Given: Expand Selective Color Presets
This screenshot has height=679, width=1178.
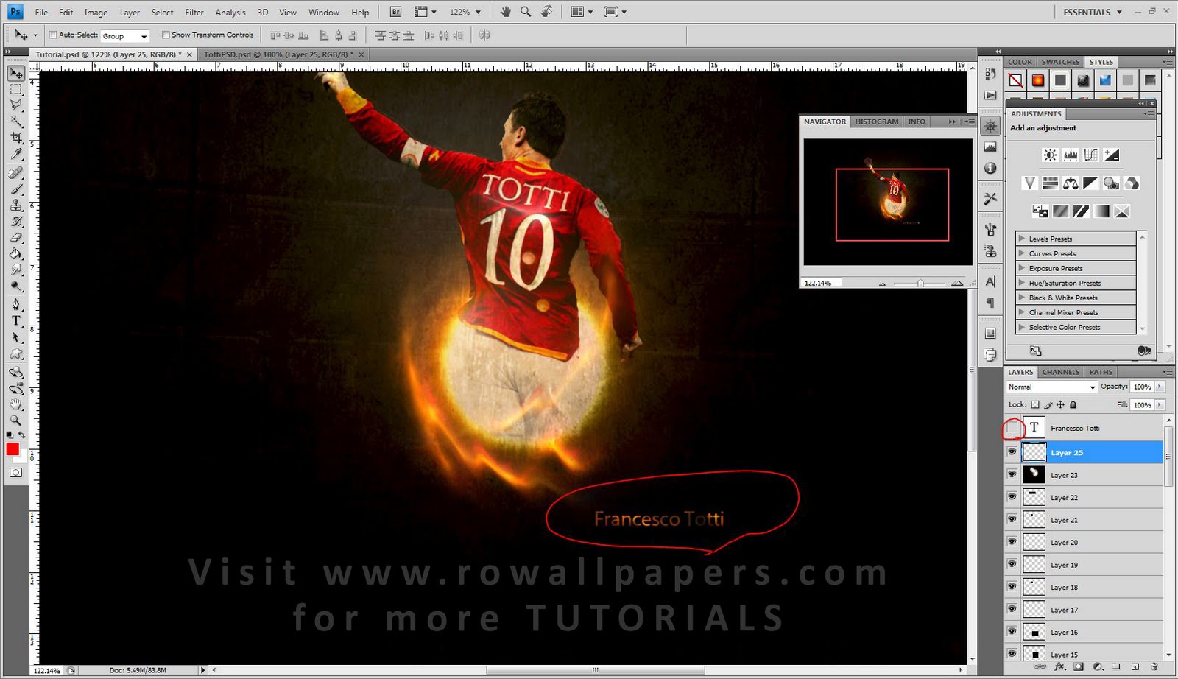Looking at the screenshot, I should (x=1021, y=327).
